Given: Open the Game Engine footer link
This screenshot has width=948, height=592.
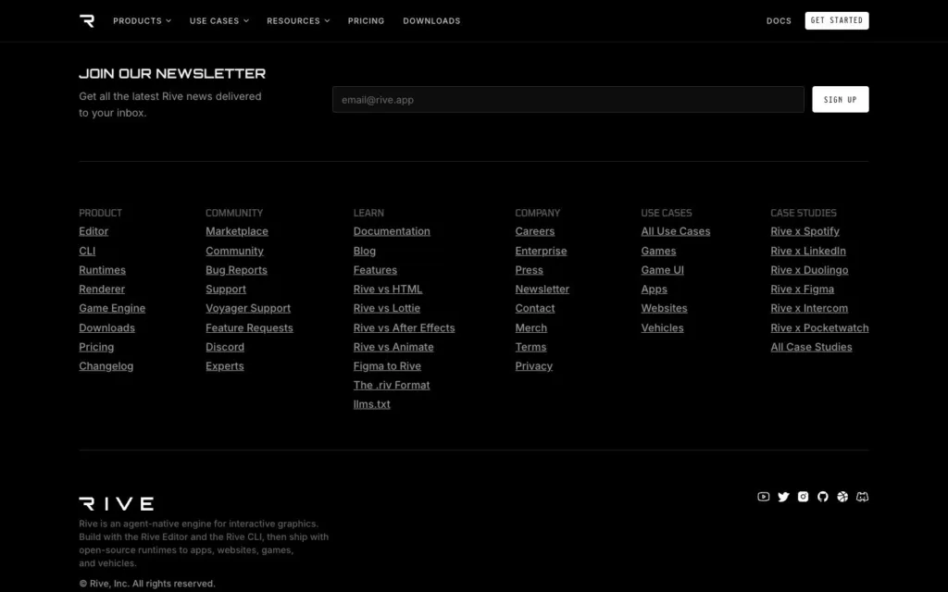Looking at the screenshot, I should pyautogui.click(x=112, y=308).
